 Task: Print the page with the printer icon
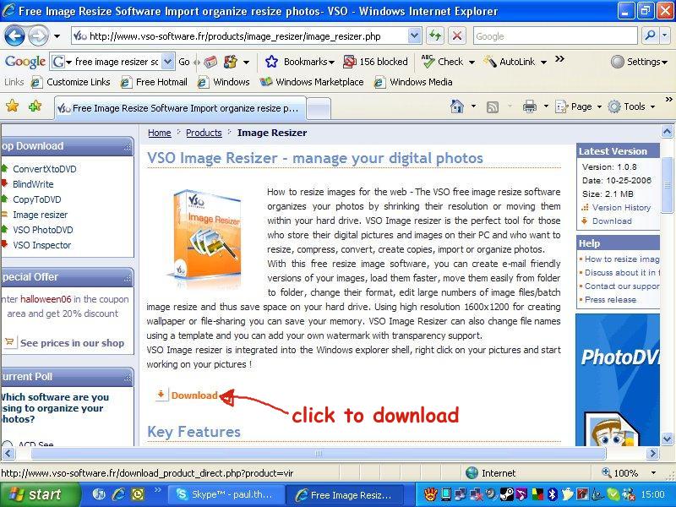coord(530,106)
